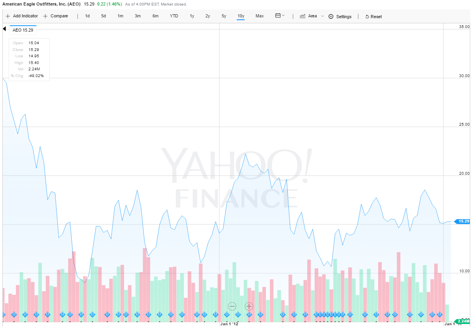Click the Add Indicator plus icon
The image size is (473, 330).
pos(8,16)
